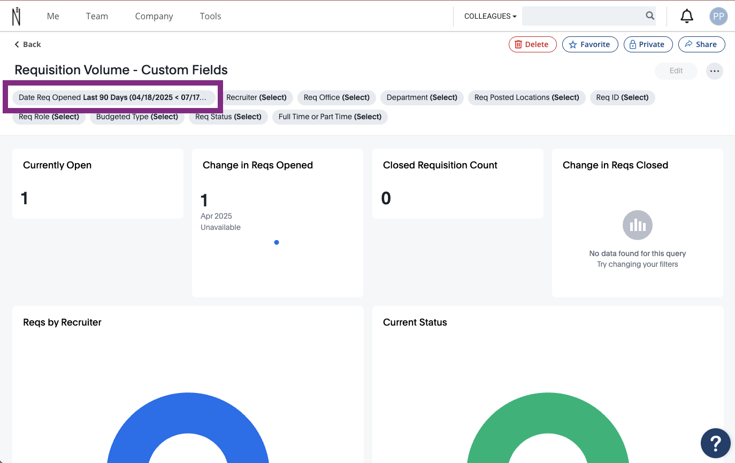Open the Req Status filter

[x=228, y=117]
